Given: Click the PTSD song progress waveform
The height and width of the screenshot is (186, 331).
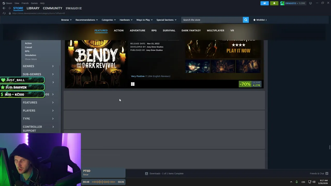Looking at the screenshot, I should pyautogui.click(x=103, y=182).
